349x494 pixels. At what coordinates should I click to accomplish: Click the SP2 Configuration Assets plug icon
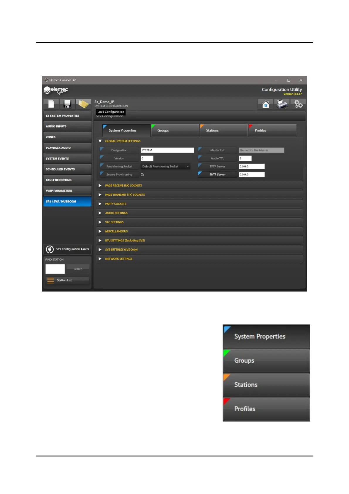point(50,249)
